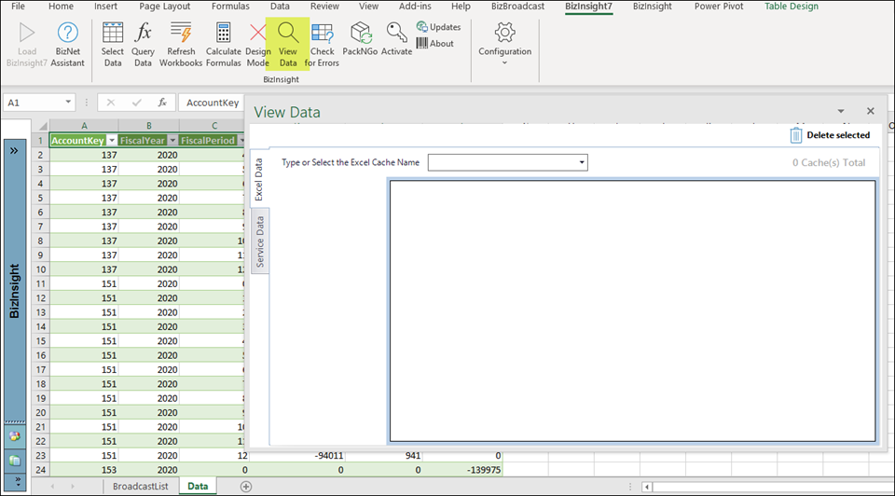Open the Formulas ribbon tab
The width and height of the screenshot is (895, 496).
click(x=230, y=7)
